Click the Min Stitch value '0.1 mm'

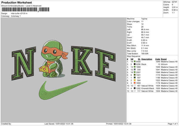(144, 48)
